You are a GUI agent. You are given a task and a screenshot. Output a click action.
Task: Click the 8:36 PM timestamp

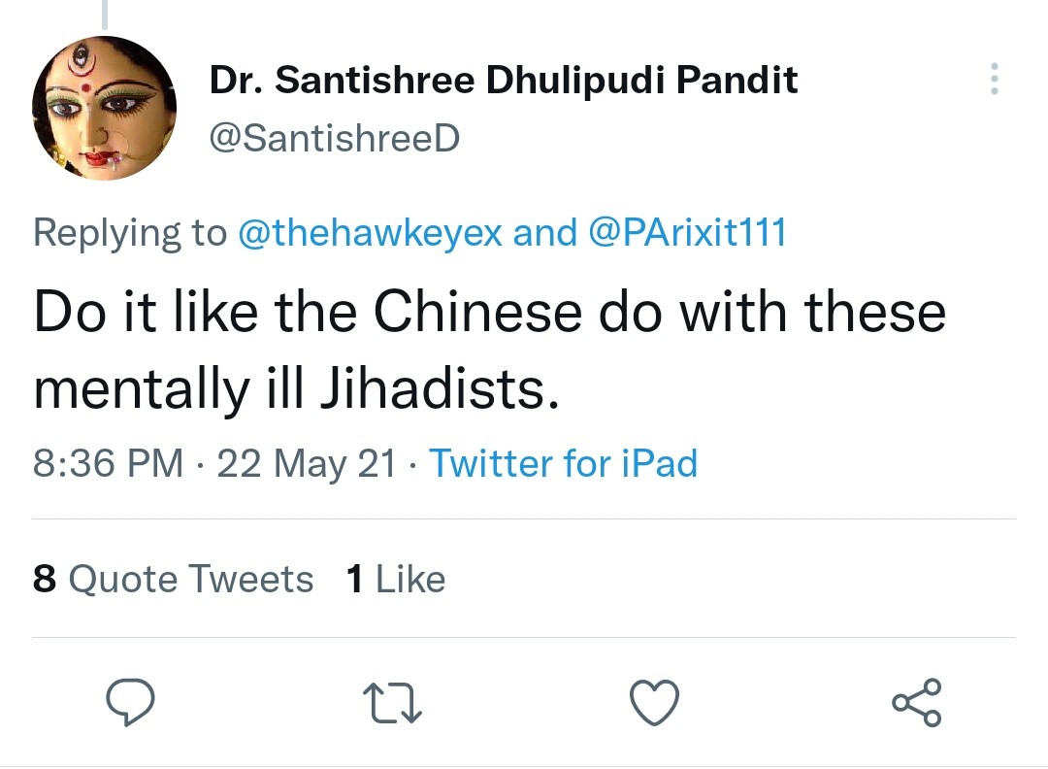coord(108,463)
